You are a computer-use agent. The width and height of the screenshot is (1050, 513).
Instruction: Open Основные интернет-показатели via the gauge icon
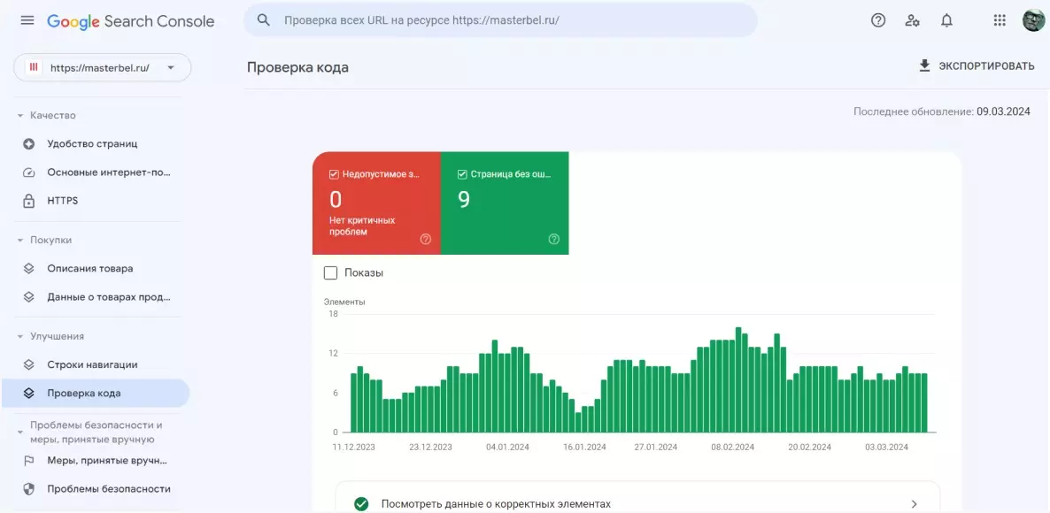[x=28, y=172]
